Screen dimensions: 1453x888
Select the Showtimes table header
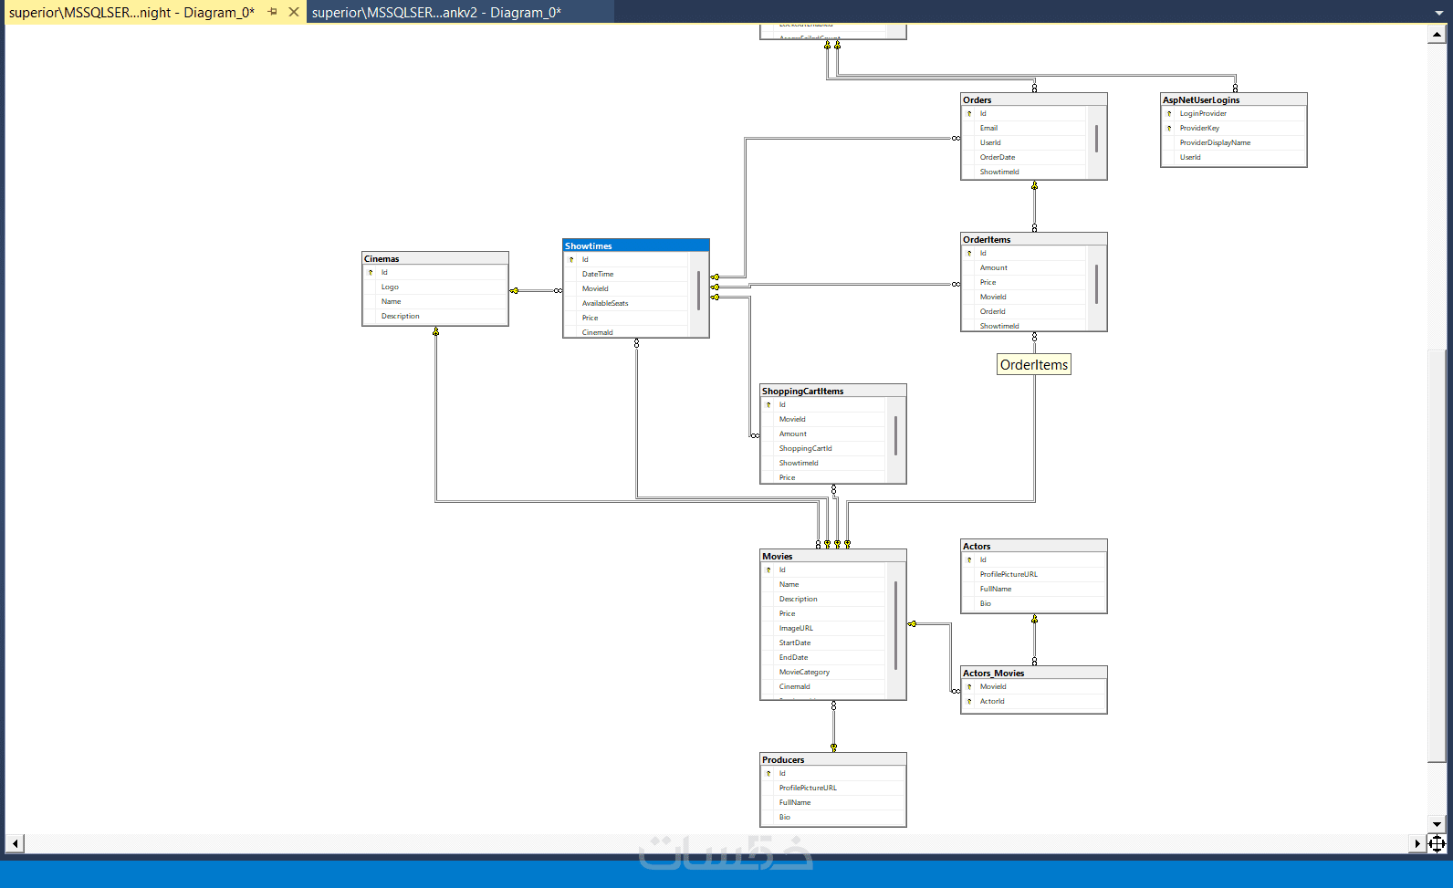tap(636, 246)
